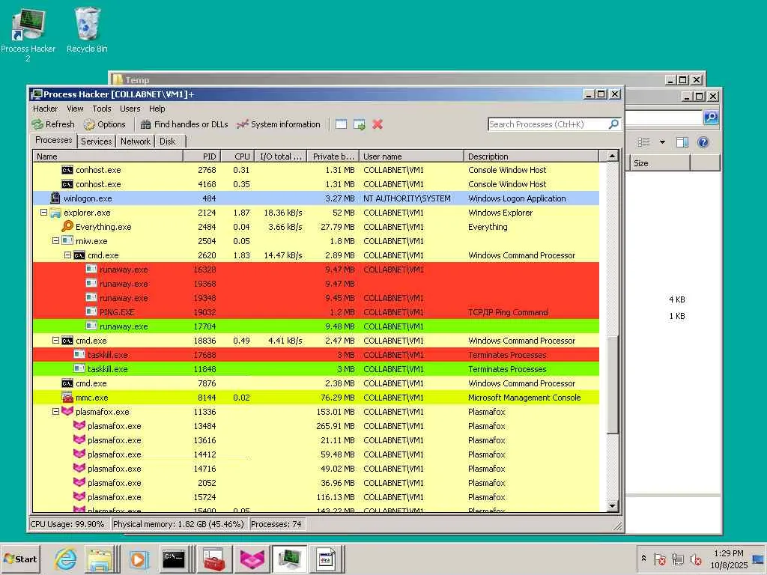Screen dimensions: 767x575
Task: Sort by the Name column header
Action: [x=108, y=156]
